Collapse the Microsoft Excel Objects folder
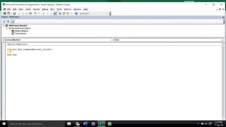The image size is (226, 127). (x=7, y=28)
